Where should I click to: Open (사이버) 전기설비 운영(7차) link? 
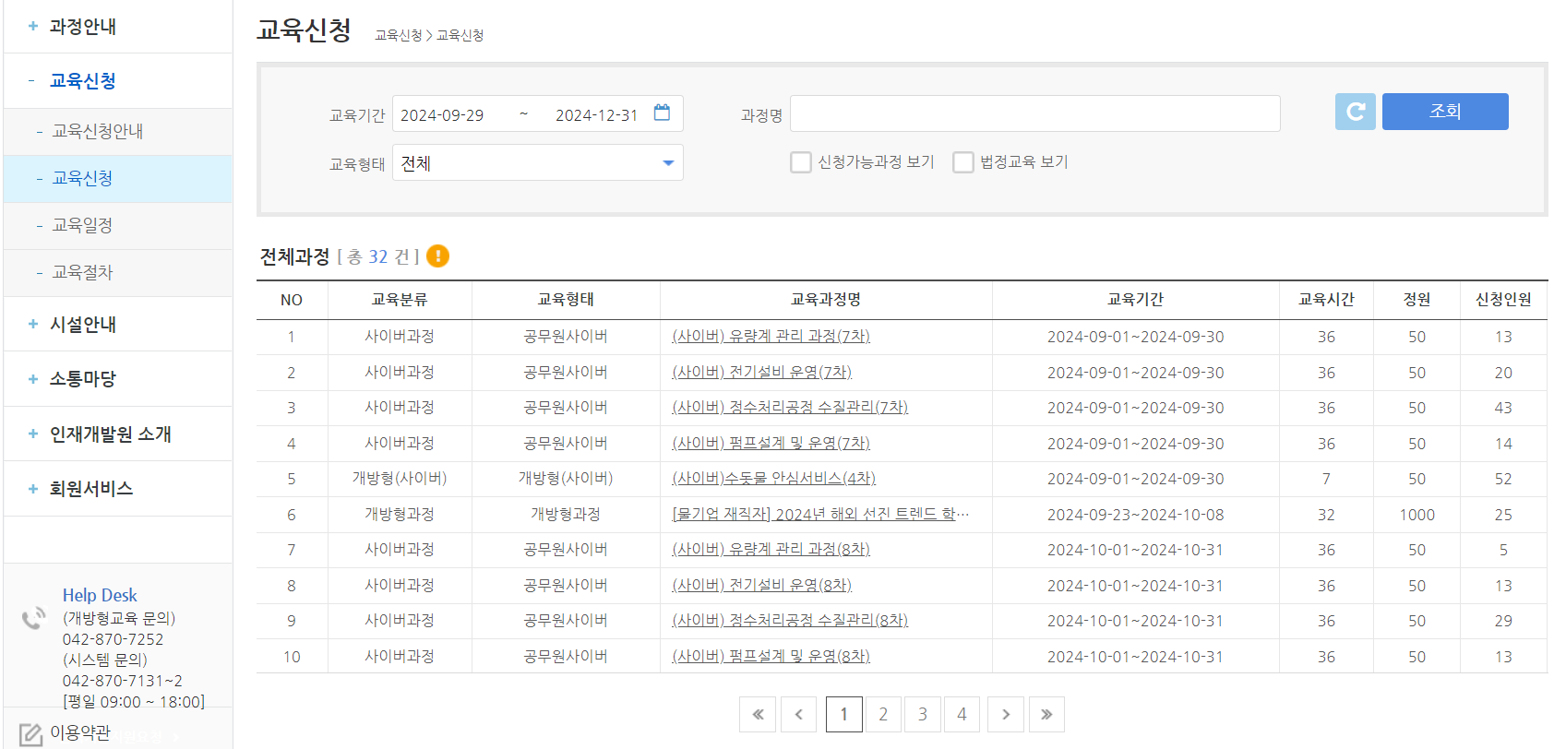(761, 373)
